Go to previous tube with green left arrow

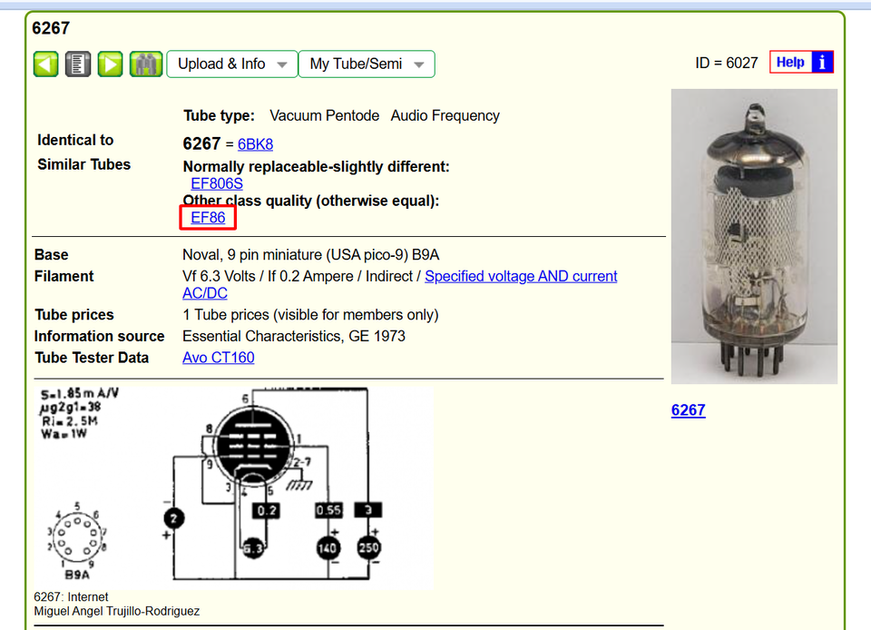click(x=45, y=64)
